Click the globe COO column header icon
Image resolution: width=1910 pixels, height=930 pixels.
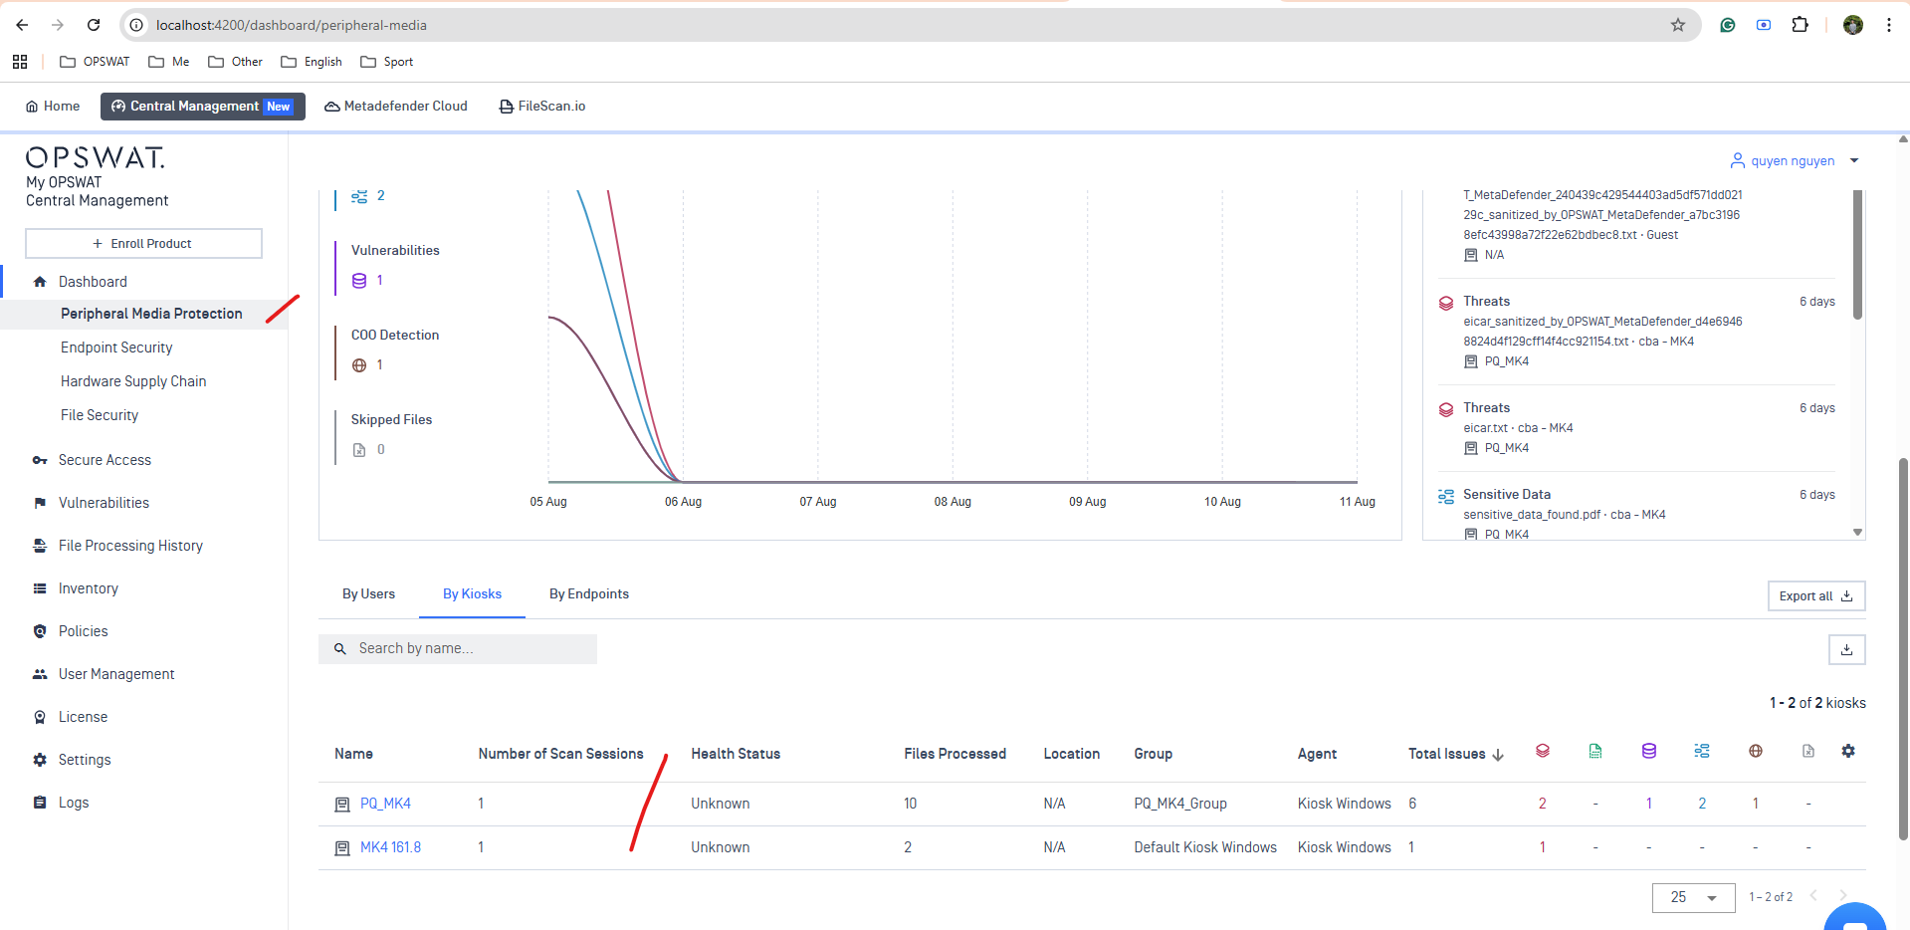coord(1756,751)
